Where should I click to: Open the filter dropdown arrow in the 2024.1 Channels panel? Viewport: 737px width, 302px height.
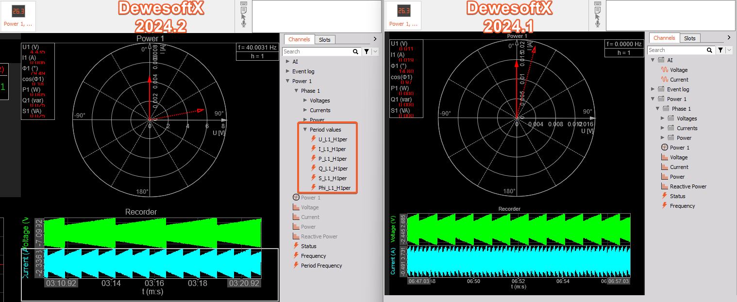pos(729,50)
